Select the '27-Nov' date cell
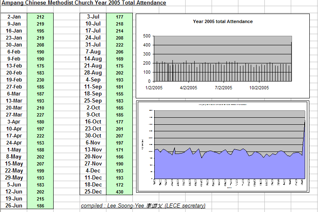Viewport: 318px width, 212px height. [93, 164]
